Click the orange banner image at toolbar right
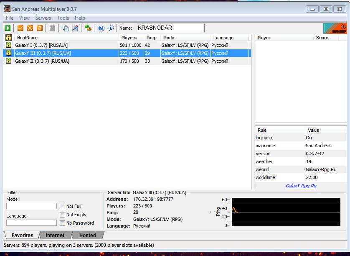This screenshot has width=350, height=256. (x=335, y=28)
